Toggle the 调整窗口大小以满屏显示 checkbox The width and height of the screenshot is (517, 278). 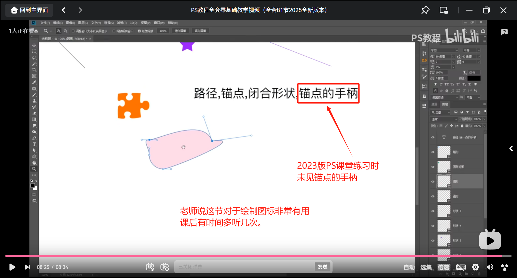click(73, 31)
